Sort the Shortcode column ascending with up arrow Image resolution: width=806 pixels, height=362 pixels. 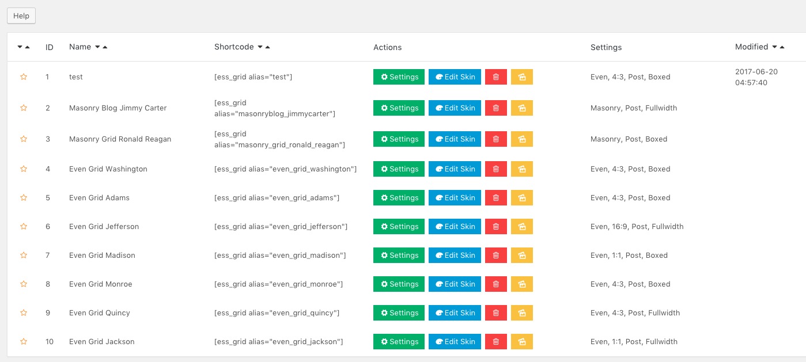(267, 47)
